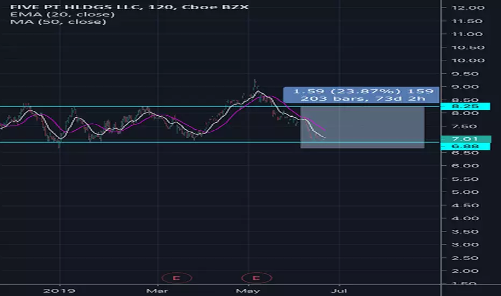The image size is (501, 296).
Task: Click the Jul date axis label
Action: (339, 291)
